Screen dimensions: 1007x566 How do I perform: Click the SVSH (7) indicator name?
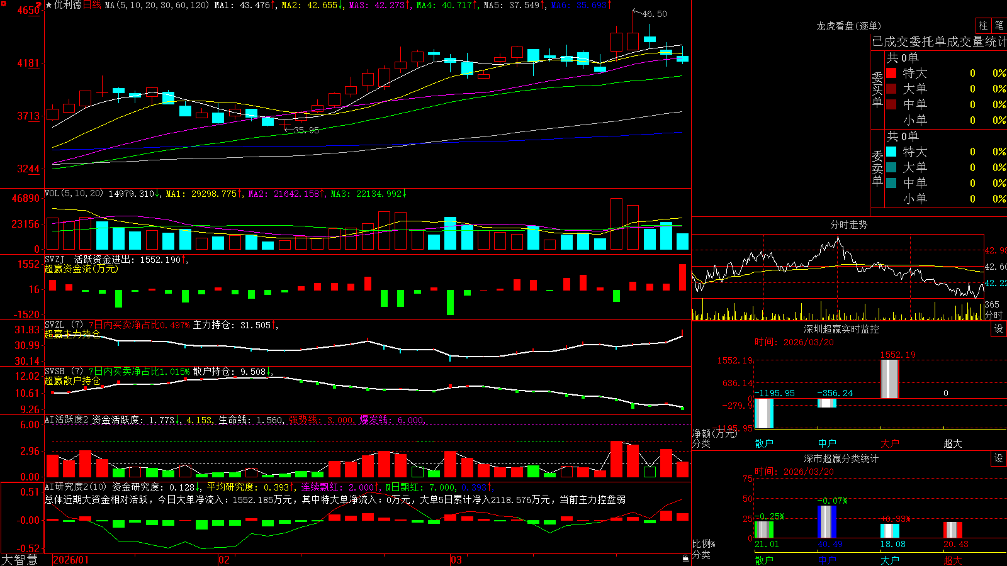coord(64,371)
